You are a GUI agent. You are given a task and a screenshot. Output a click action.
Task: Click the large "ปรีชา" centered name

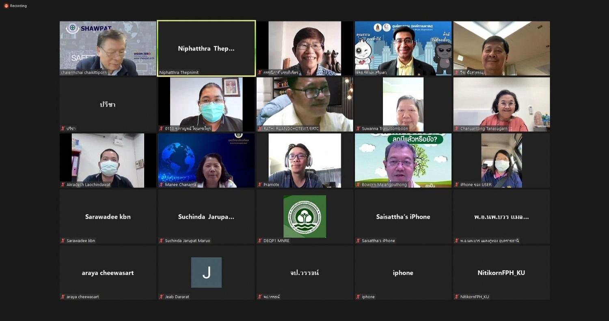108,105
